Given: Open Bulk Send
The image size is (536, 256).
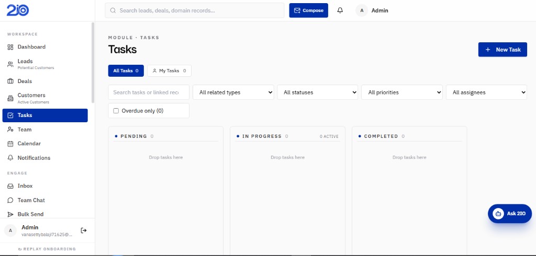Looking at the screenshot, I should click(x=45, y=214).
